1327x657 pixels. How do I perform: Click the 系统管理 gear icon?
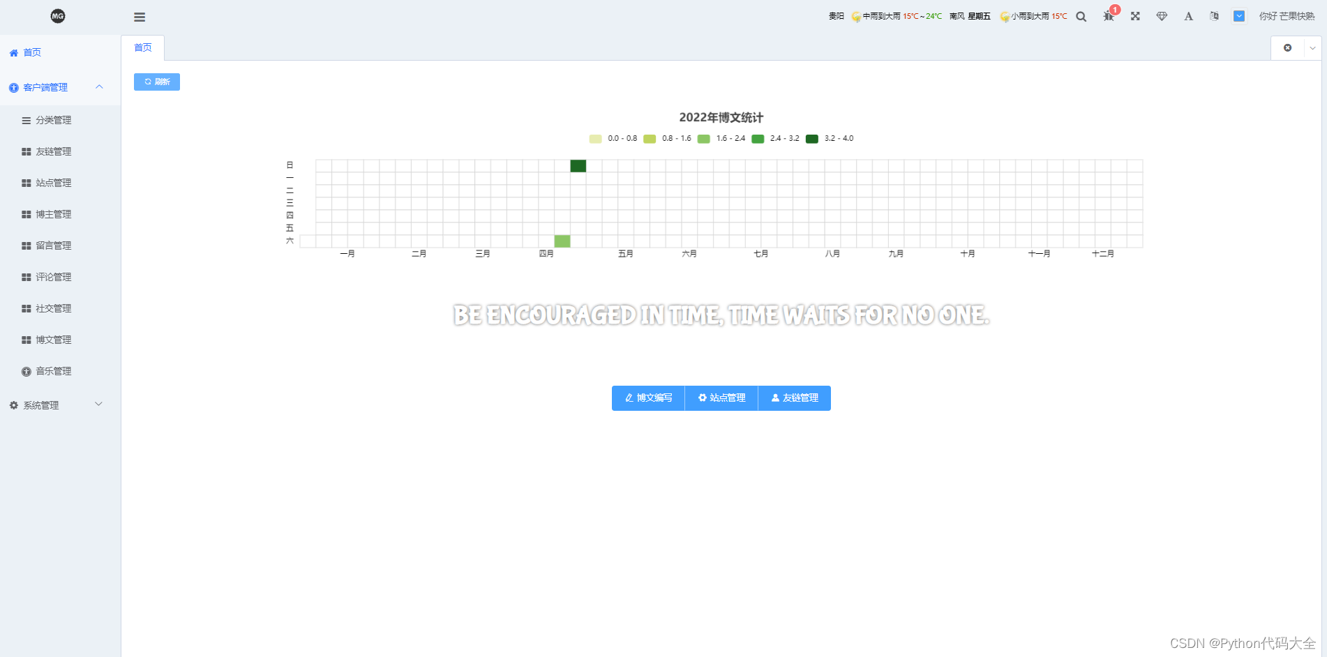coord(13,405)
